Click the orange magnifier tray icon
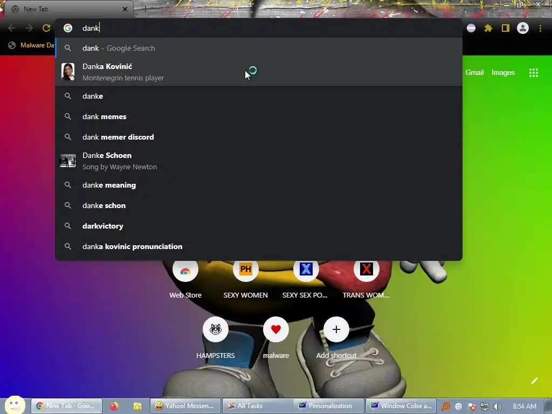 446,406
